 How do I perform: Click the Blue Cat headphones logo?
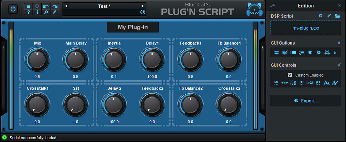point(255,10)
